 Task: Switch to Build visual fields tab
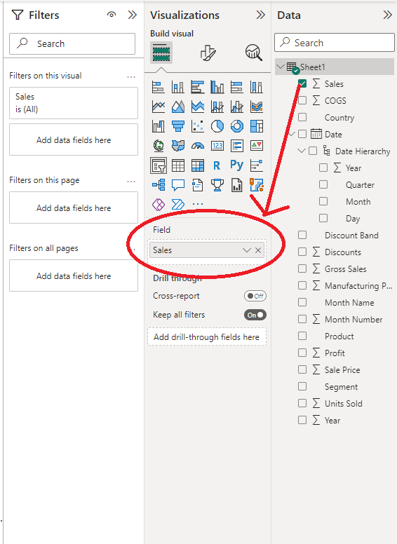161,53
